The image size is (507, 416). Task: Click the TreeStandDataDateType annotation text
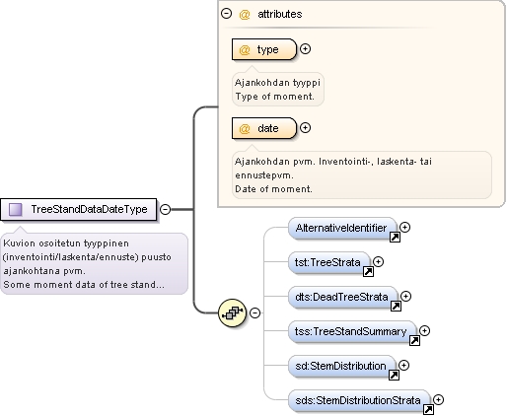(x=87, y=264)
